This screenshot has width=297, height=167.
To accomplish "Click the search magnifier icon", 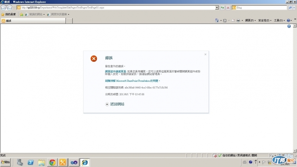I will pyautogui.click(x=290, y=7).
